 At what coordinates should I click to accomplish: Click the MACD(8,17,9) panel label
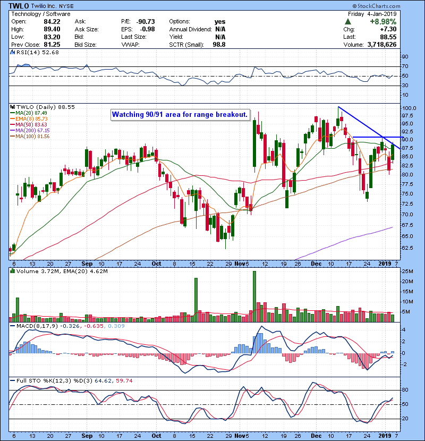(37, 326)
